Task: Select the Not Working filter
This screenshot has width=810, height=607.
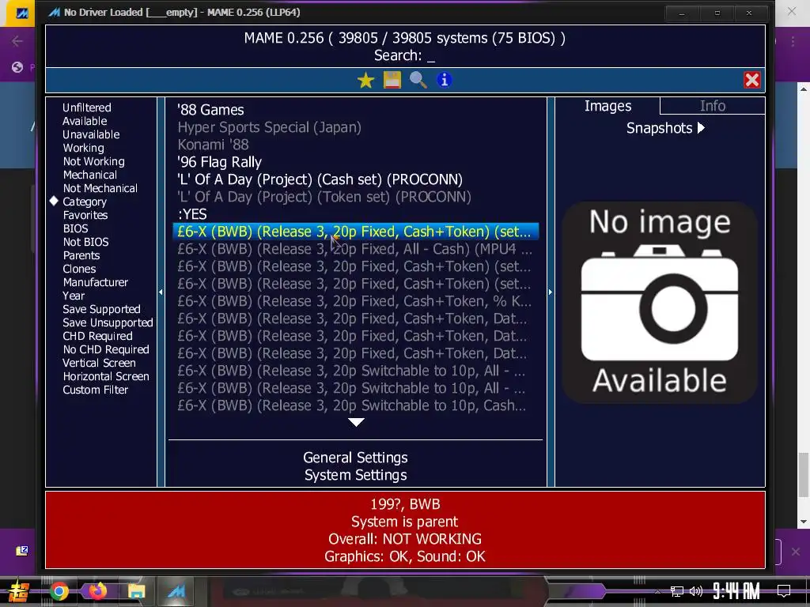Action: tap(93, 161)
